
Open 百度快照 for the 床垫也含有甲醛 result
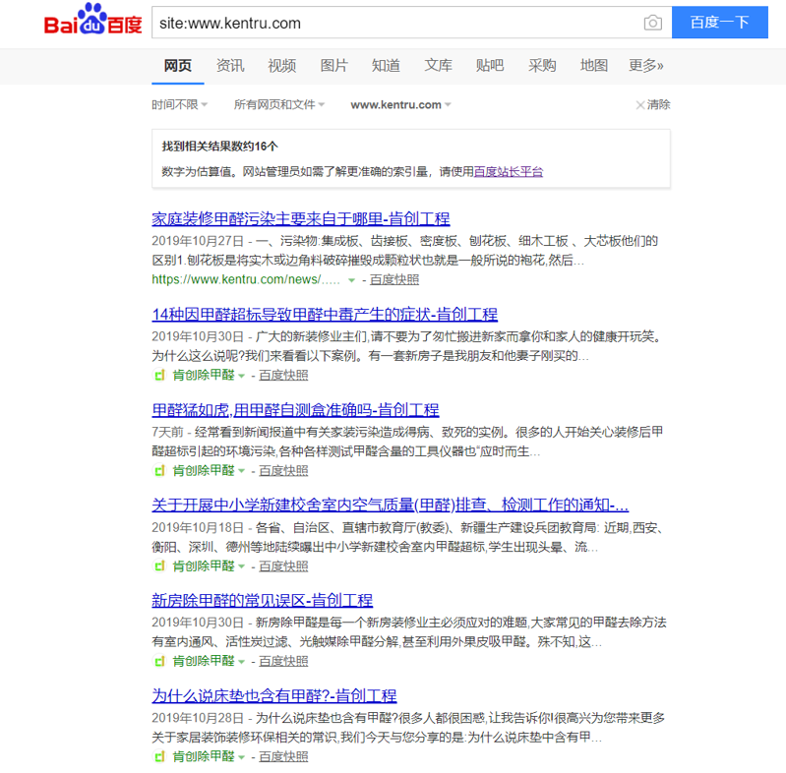pyautogui.click(x=283, y=756)
